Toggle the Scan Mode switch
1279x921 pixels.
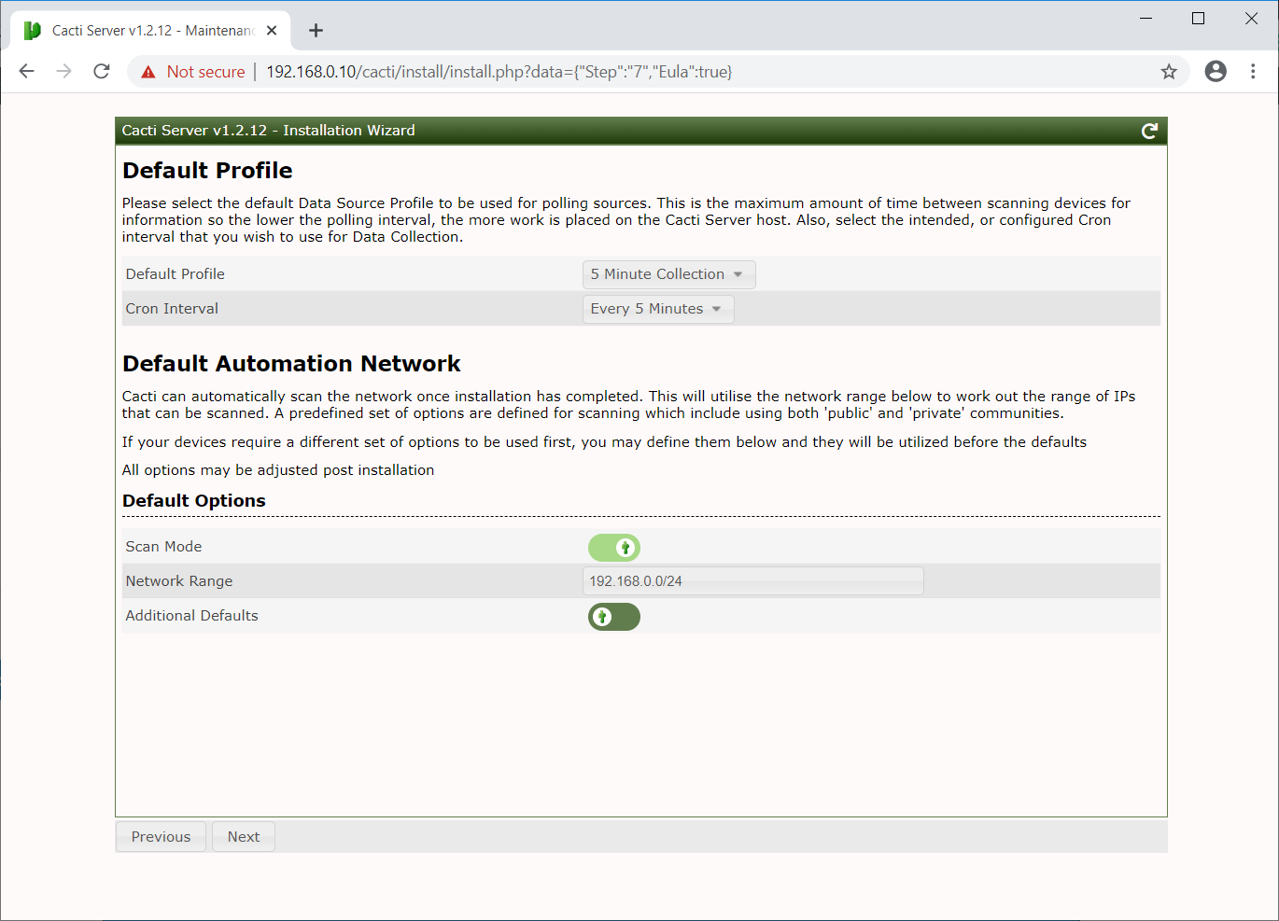[x=613, y=548]
